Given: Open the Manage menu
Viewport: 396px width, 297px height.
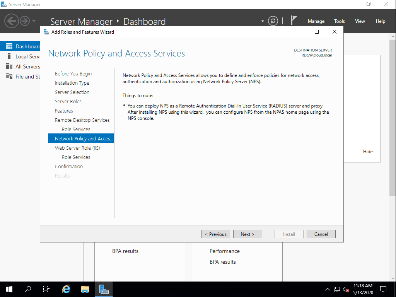Looking at the screenshot, I should click(316, 21).
